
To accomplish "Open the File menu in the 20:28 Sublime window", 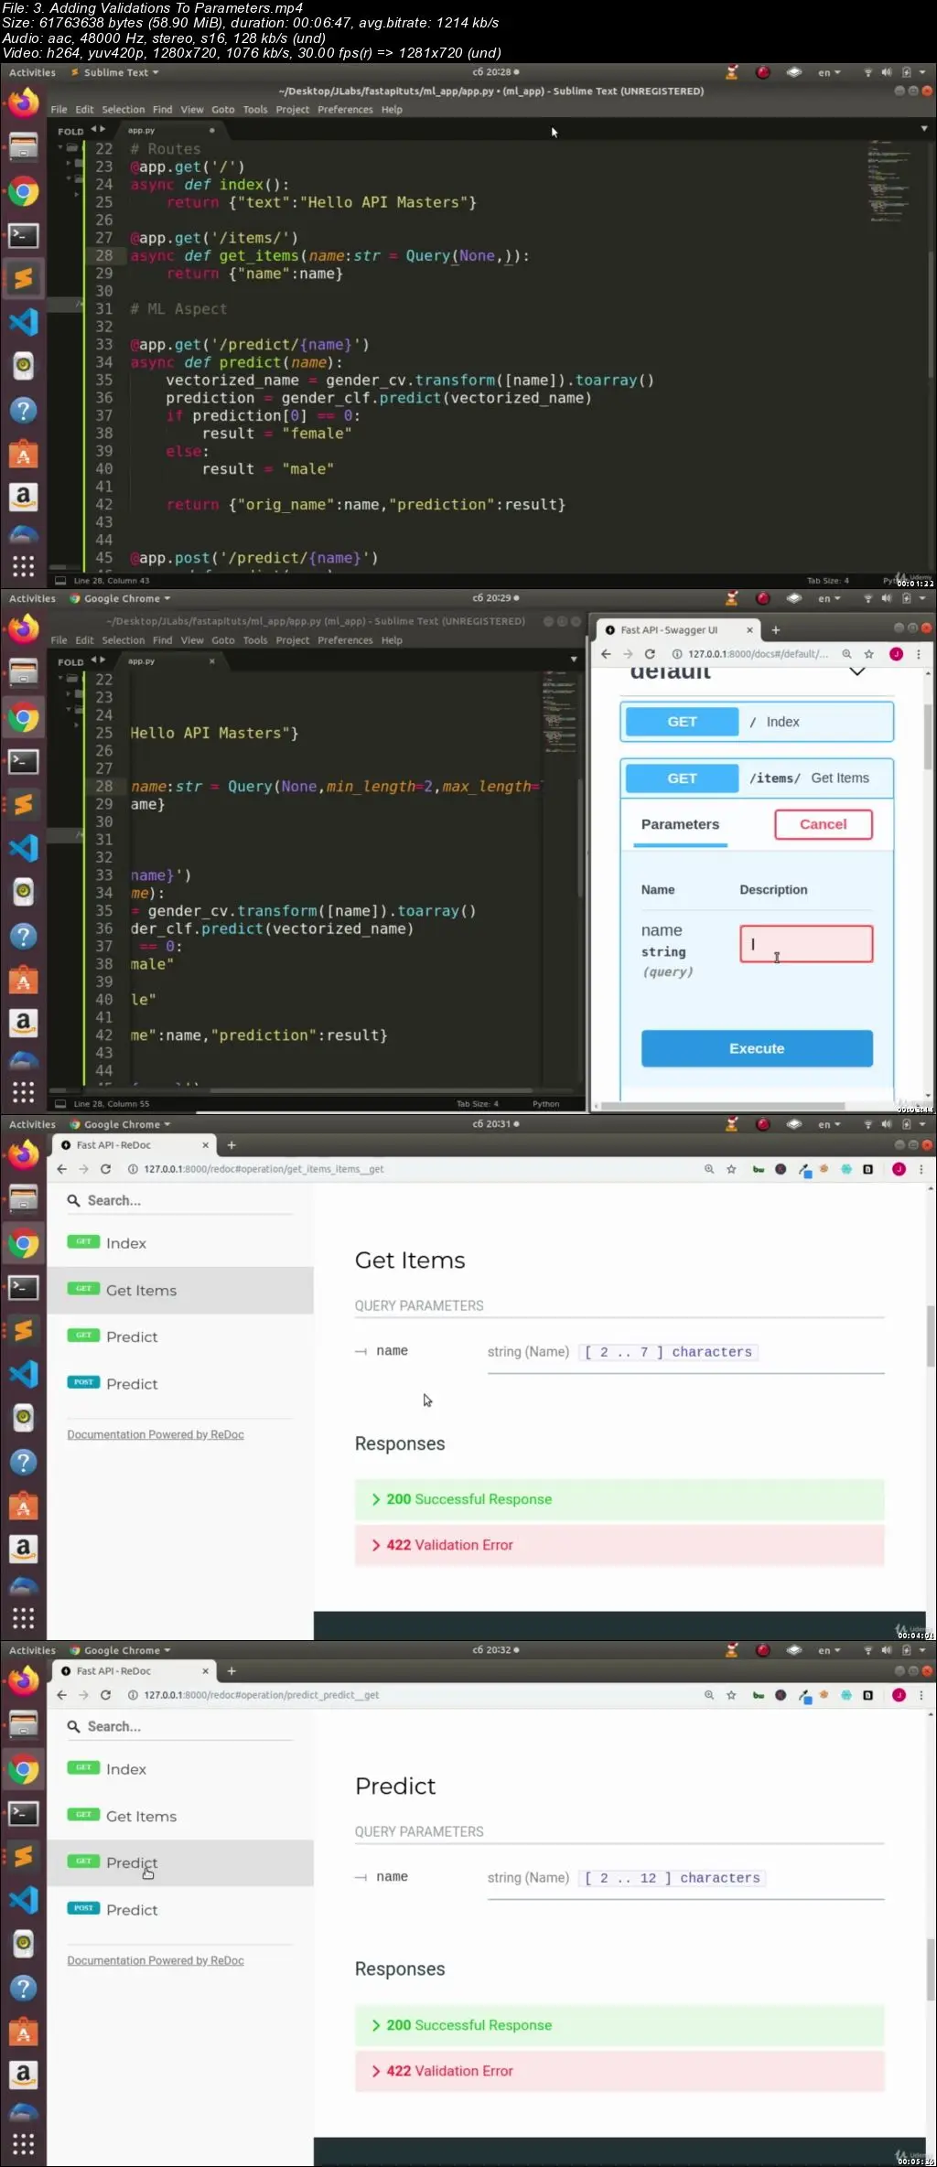I will 59,110.
